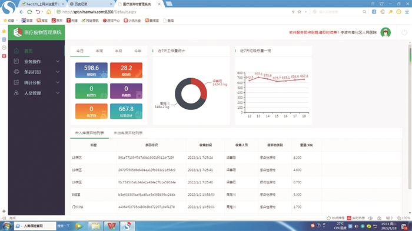The image size is (412, 231).
Task: Expand the 统计分析 menu chevron
Action: click(x=58, y=82)
